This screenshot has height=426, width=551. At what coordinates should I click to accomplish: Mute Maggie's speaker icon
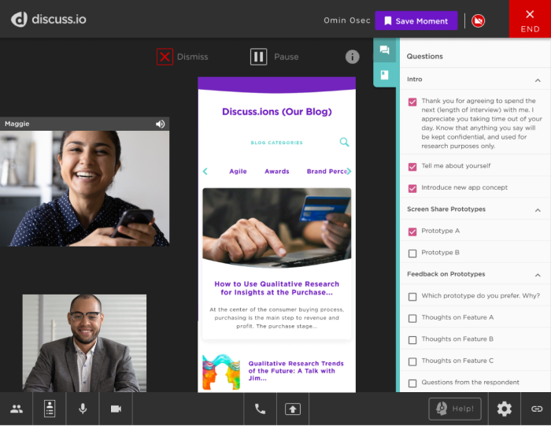(161, 124)
